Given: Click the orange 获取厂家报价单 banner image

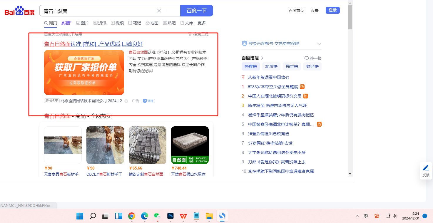Looking at the screenshot, I should click(84, 72).
